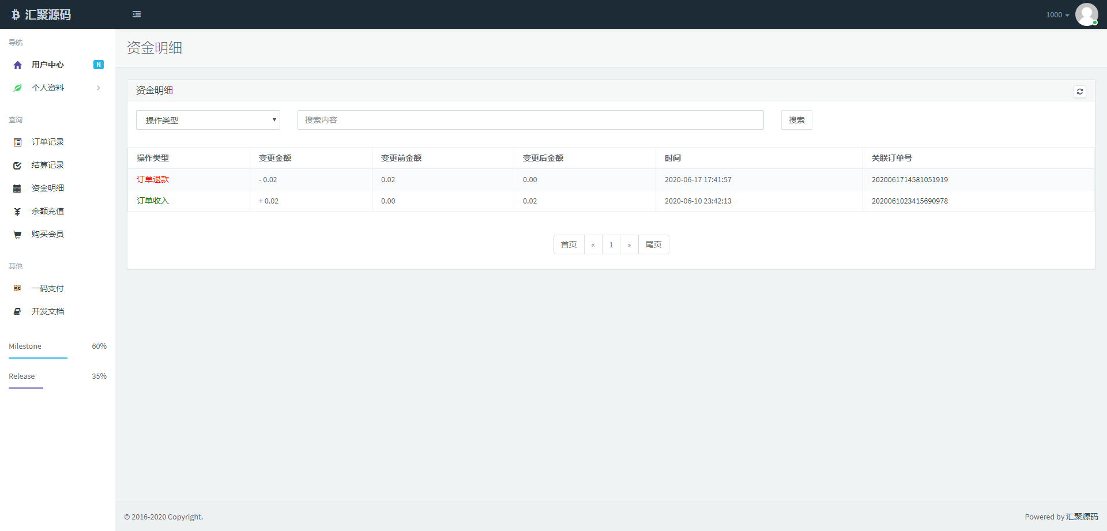Screen dimensions: 1107x531
Task: Click the sidebar collapse hamburger icon
Action: 137,14
